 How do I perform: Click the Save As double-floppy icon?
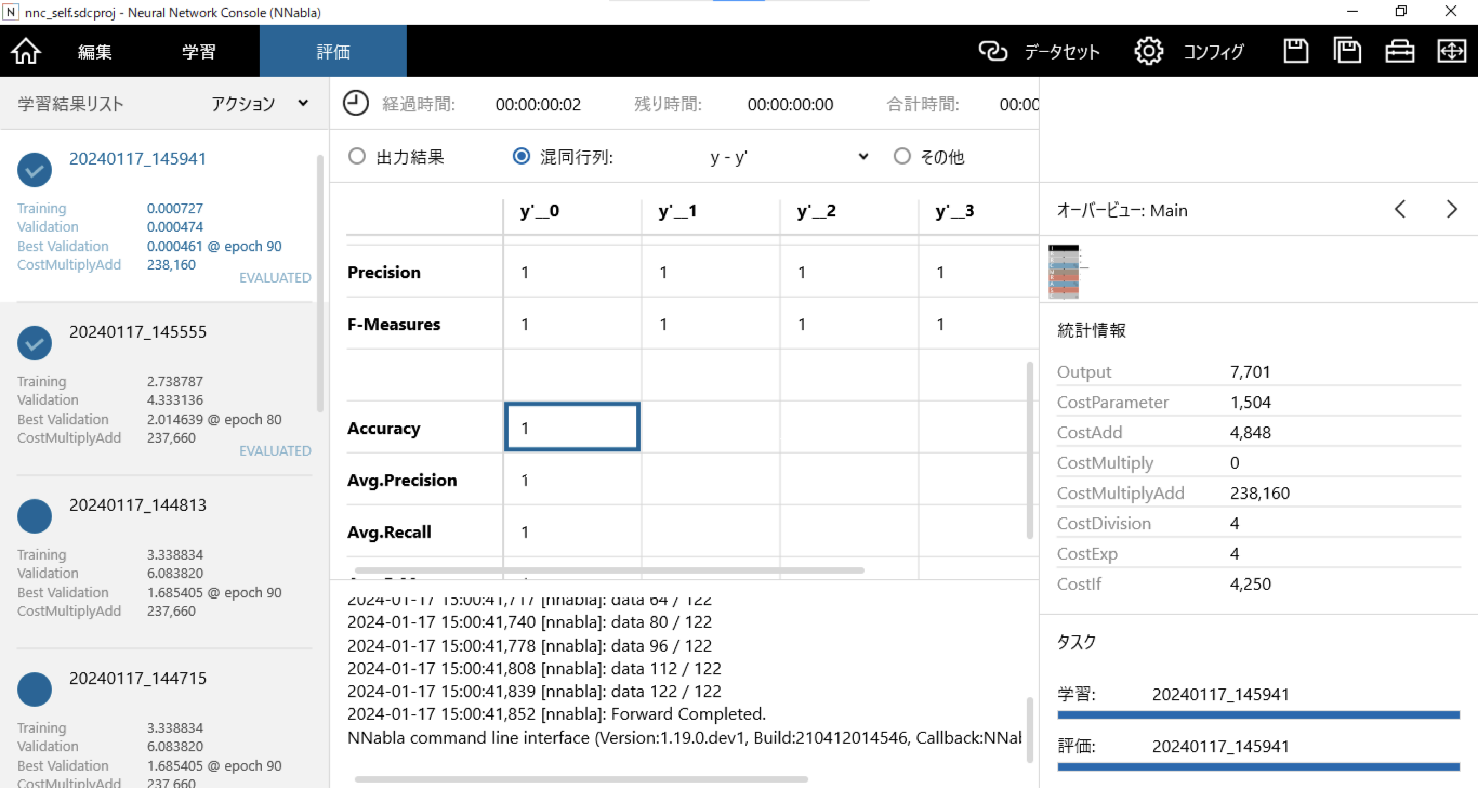click(x=1347, y=51)
